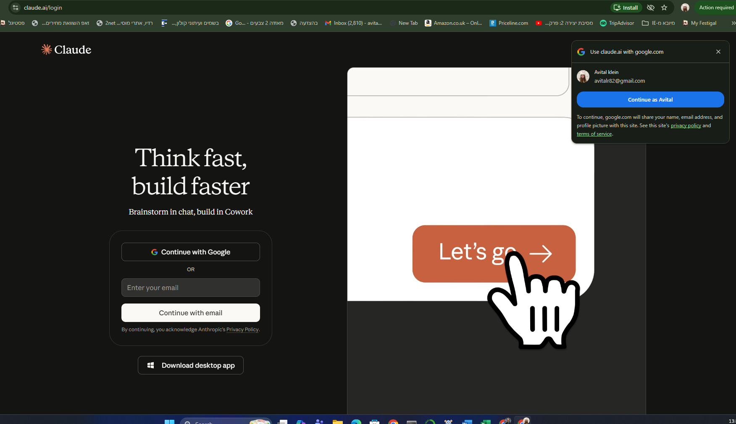Open the site information icon in address bar
736x424 pixels.
coord(16,8)
